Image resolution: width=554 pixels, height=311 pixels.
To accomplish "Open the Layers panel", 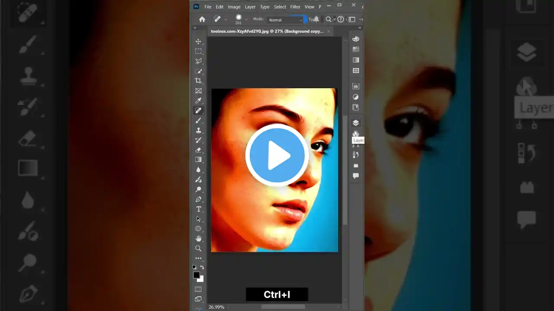I will point(356,123).
